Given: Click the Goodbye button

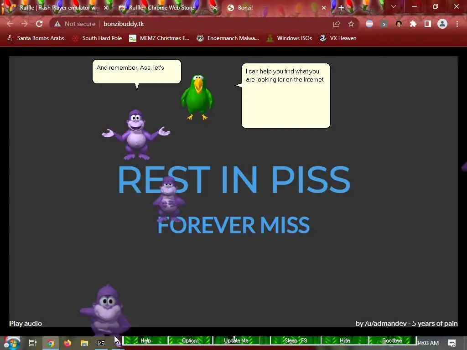Looking at the screenshot, I should [392, 340].
